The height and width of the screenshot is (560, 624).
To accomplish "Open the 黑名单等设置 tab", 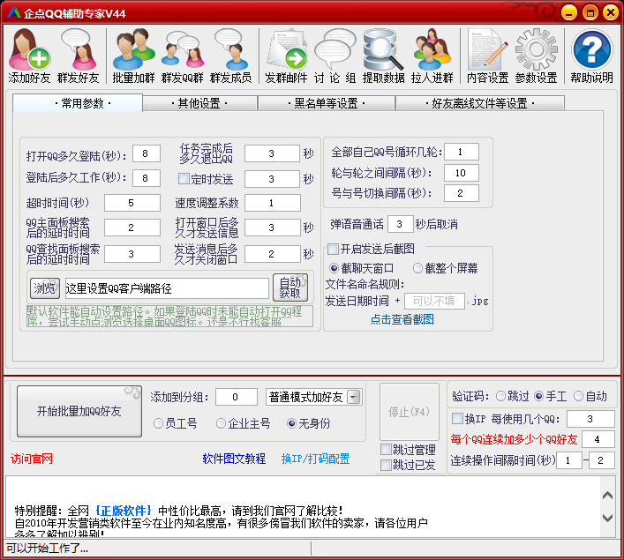I will 326,103.
